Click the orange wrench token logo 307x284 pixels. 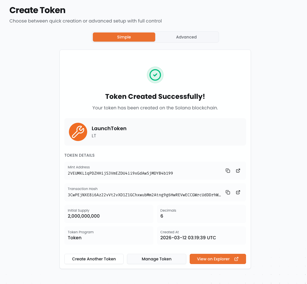tap(78, 132)
